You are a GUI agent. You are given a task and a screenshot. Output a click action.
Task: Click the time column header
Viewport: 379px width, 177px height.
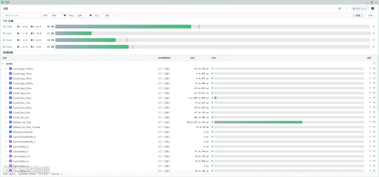[192, 58]
